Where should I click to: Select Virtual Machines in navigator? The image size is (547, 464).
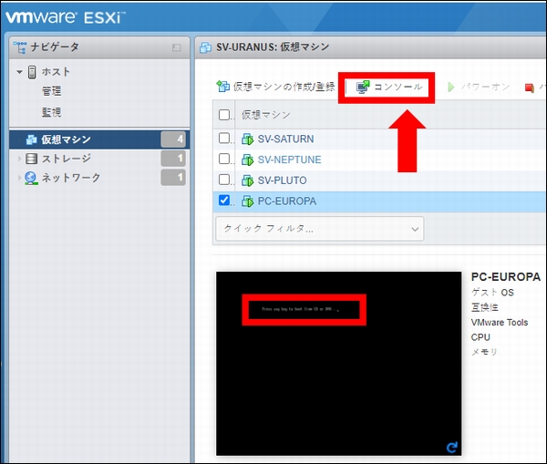tap(99, 139)
